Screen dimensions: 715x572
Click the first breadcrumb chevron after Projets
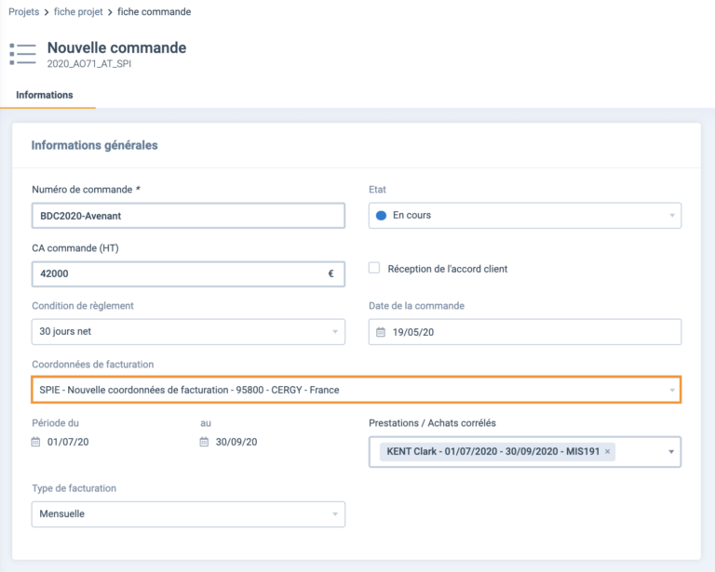(x=47, y=12)
